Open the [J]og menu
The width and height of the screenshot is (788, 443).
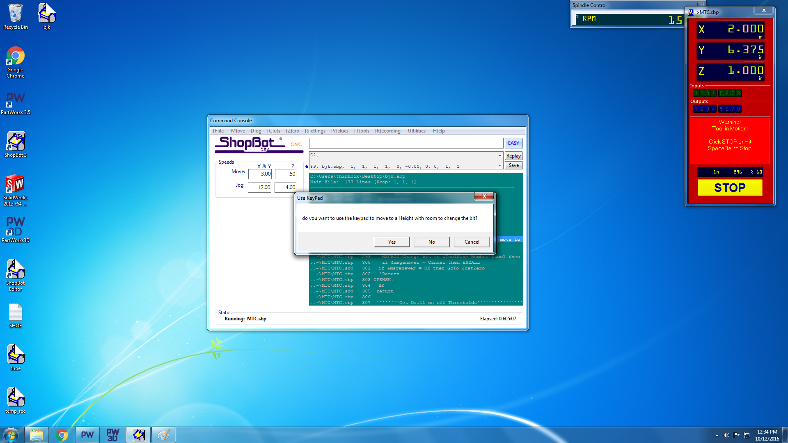256,131
